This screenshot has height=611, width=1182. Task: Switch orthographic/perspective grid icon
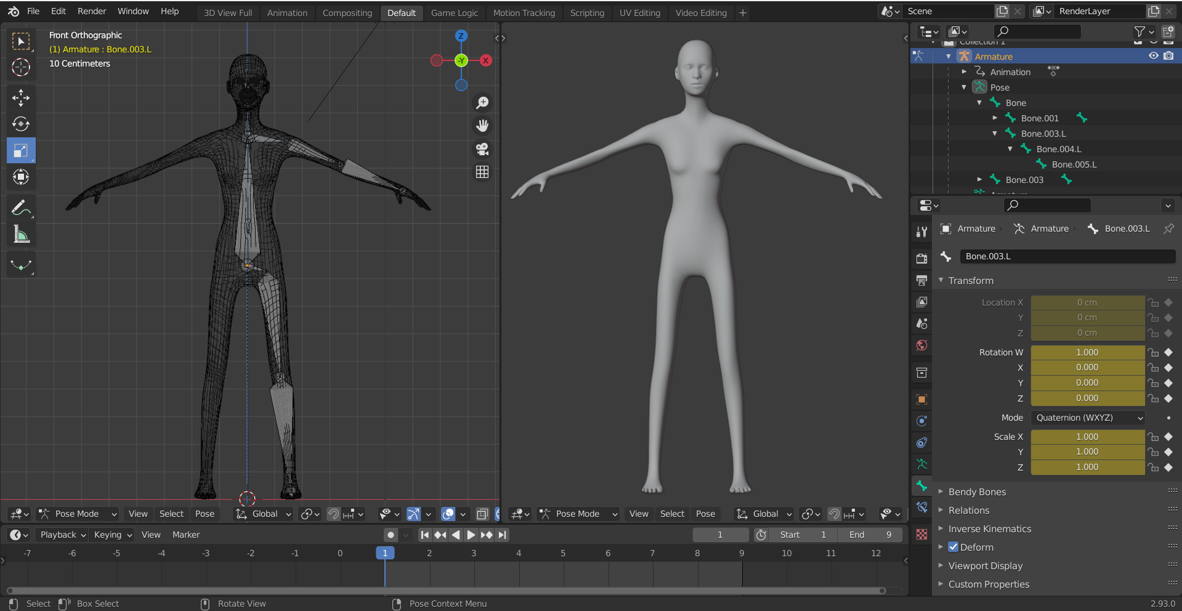point(482,172)
